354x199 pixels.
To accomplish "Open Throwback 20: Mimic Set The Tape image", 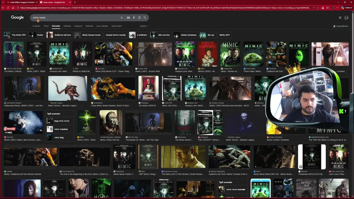I will click(149, 122).
